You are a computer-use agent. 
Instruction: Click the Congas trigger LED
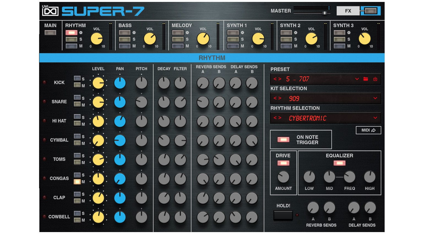tap(44, 178)
